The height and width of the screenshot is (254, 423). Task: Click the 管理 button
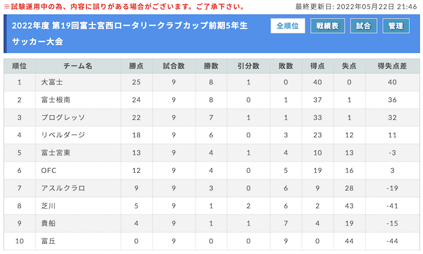pyautogui.click(x=396, y=26)
